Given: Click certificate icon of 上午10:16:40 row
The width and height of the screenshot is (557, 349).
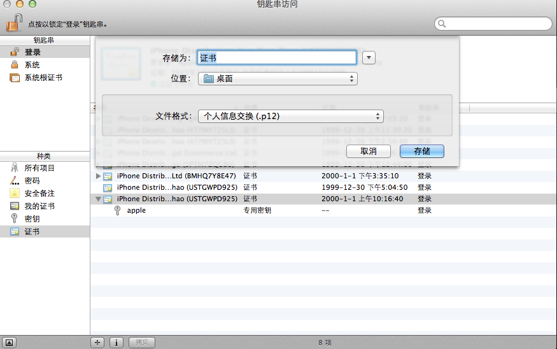Looking at the screenshot, I should pyautogui.click(x=108, y=199).
